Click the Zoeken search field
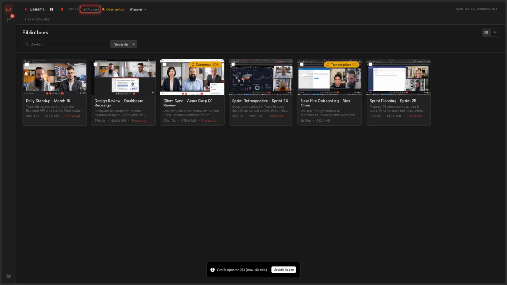This screenshot has height=285, width=507. (x=65, y=44)
